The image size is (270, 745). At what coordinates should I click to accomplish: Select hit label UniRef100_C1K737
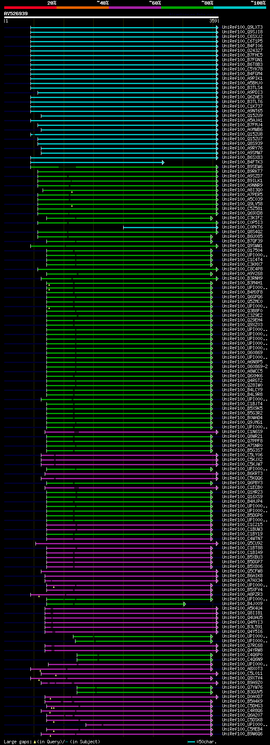[x=242, y=106]
